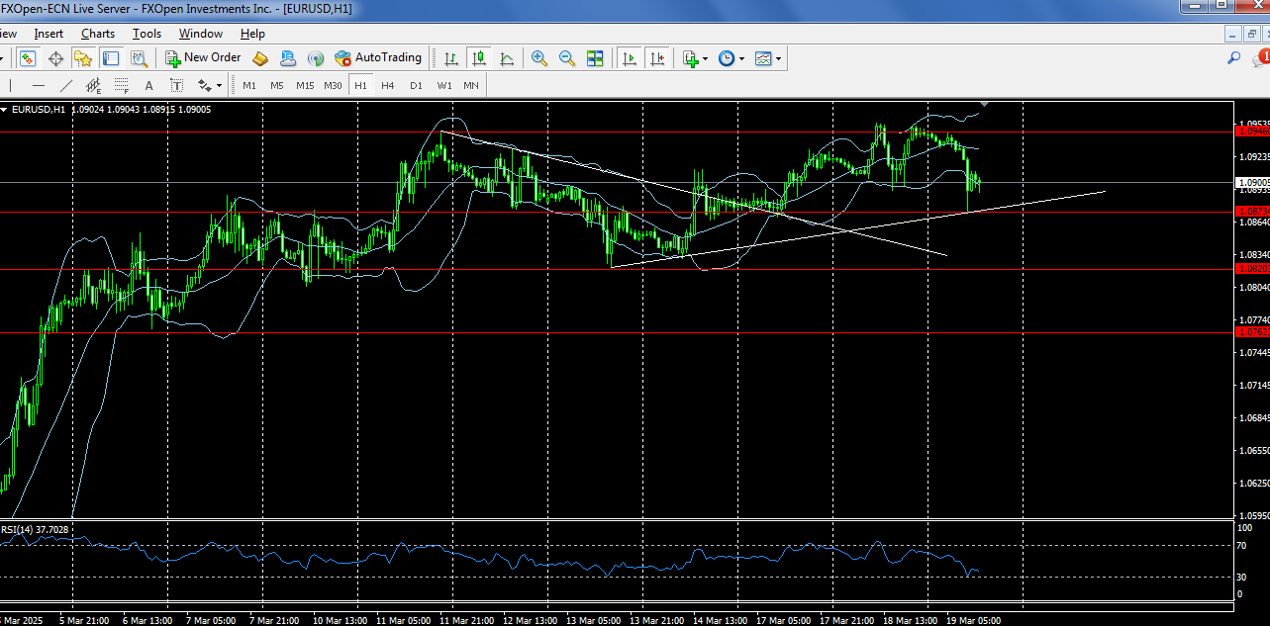Toggle the Terminal panel icon

tap(111, 58)
